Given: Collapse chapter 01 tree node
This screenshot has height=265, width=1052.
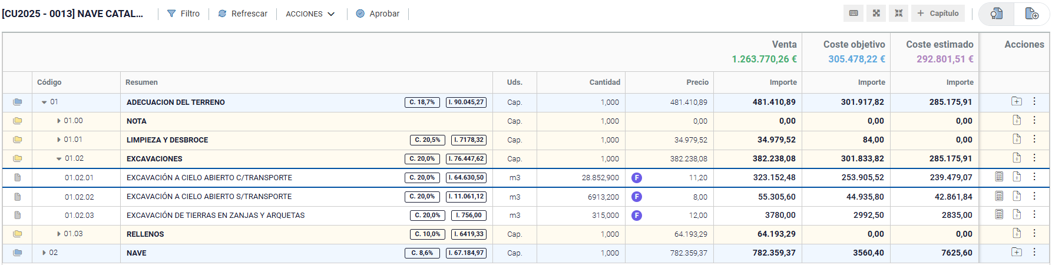Looking at the screenshot, I should point(44,102).
